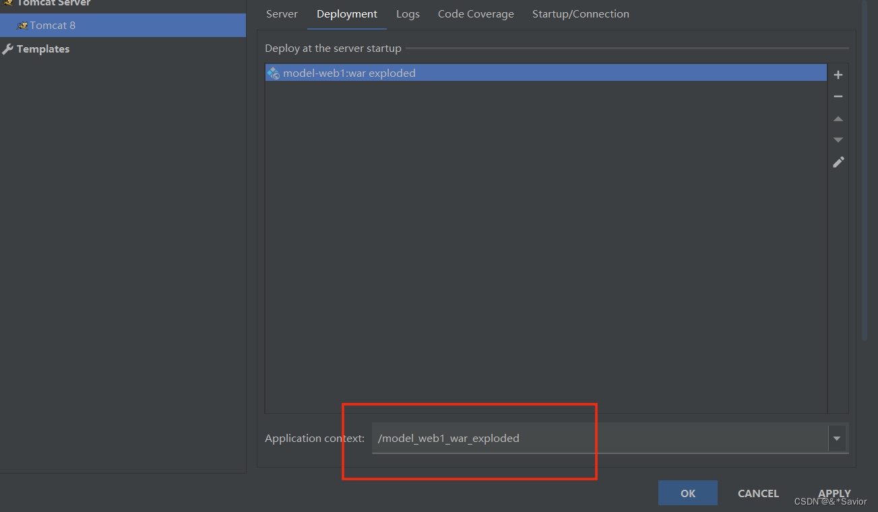Open the Application context dropdown arrow
878x512 pixels.
(837, 439)
